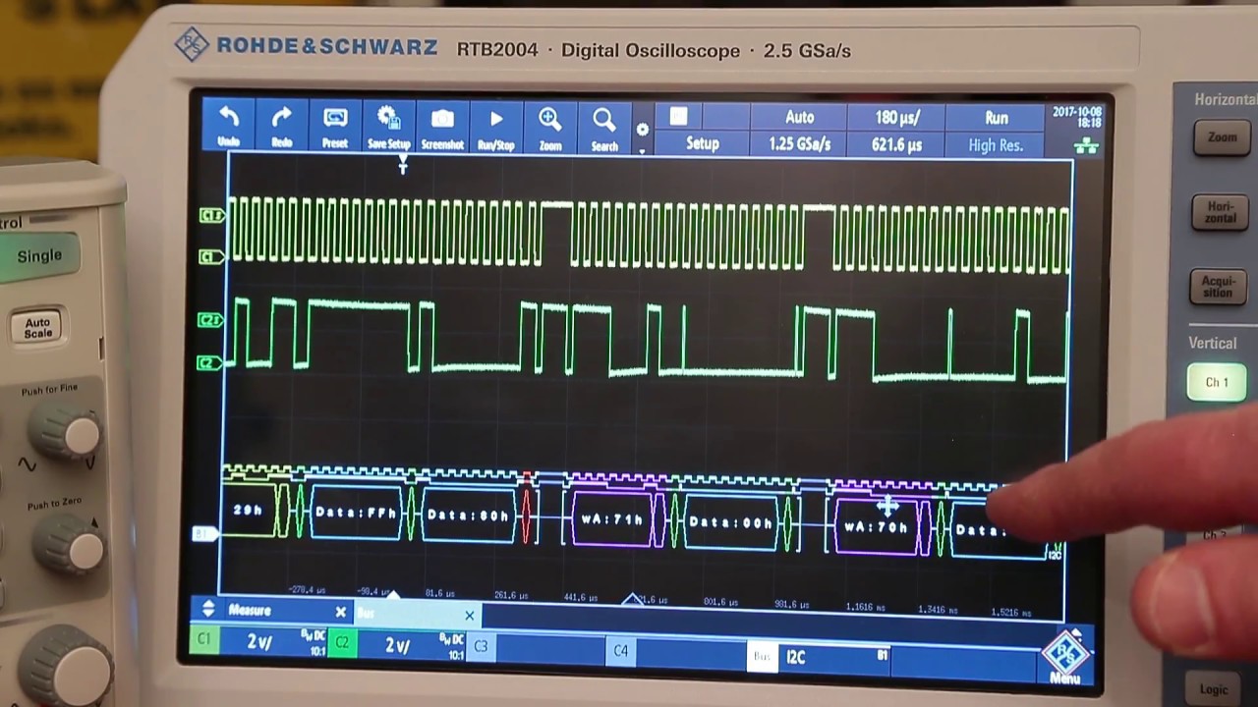Tap the 180 µs/ time base field
This screenshot has width=1258, height=707.
click(x=896, y=117)
